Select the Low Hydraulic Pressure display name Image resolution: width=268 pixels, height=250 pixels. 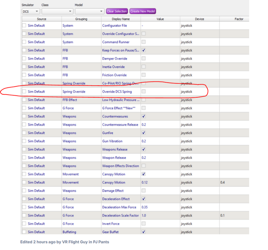pyautogui.click(x=120, y=100)
